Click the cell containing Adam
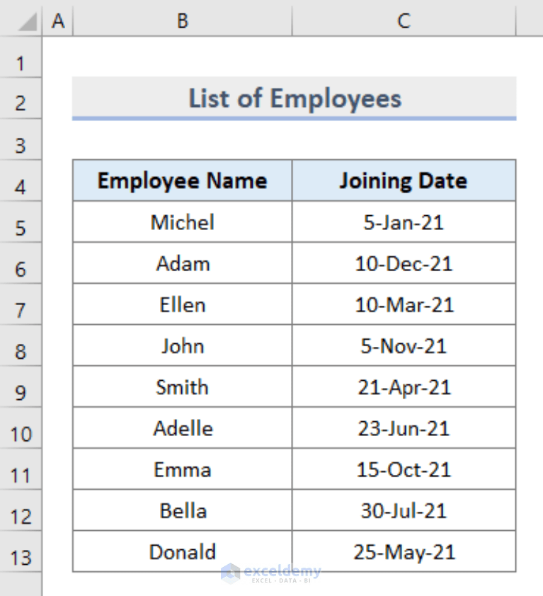This screenshot has height=596, width=543. (182, 263)
